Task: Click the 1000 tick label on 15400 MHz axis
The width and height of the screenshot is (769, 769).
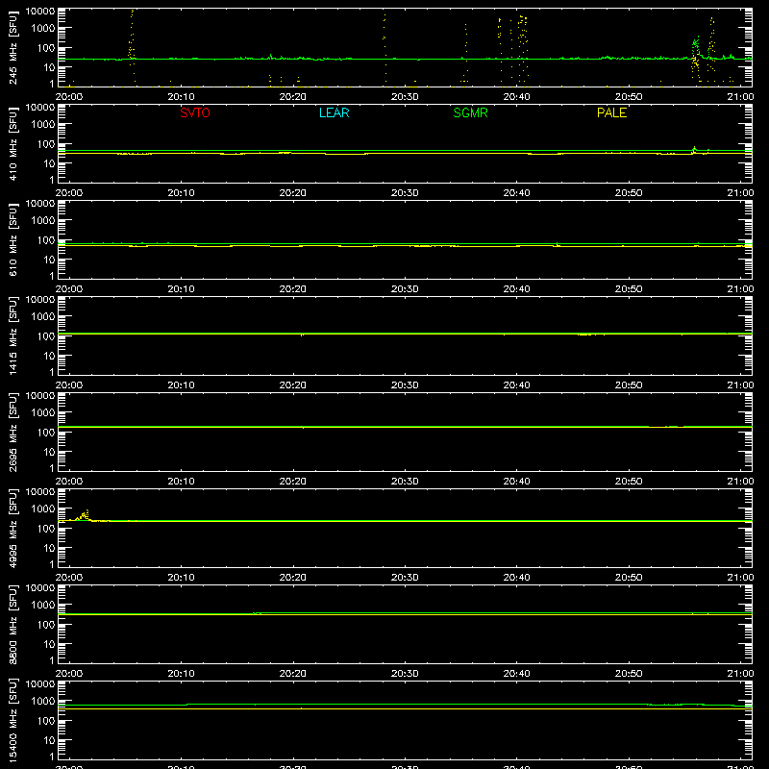Action: (x=43, y=702)
